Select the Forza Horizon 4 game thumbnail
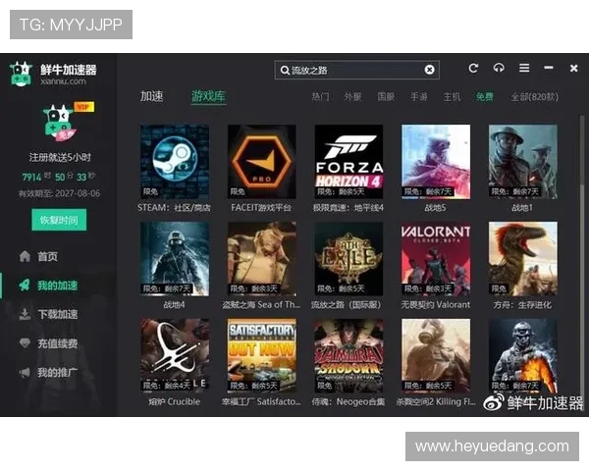This screenshot has width=589, height=471. pos(348,161)
